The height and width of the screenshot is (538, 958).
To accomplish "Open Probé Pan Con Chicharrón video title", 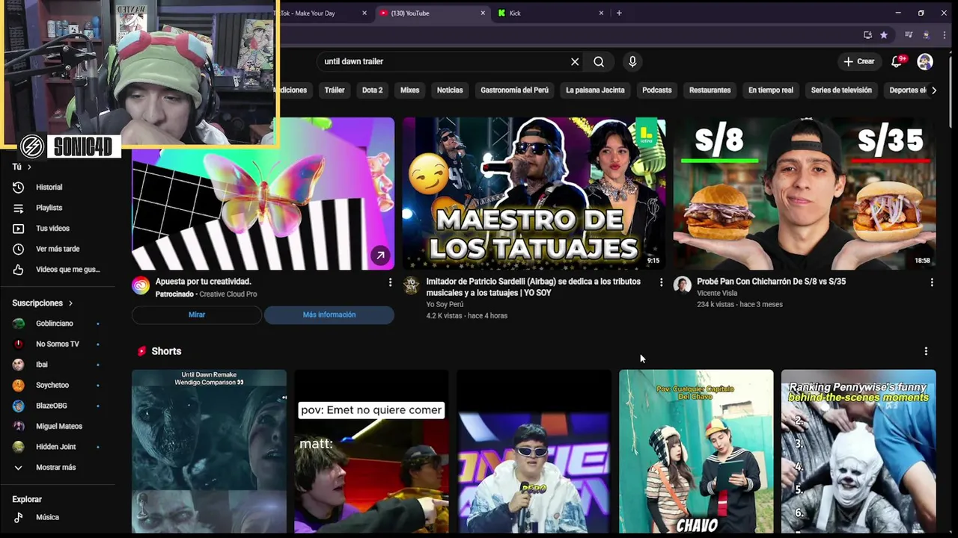I will [x=771, y=282].
